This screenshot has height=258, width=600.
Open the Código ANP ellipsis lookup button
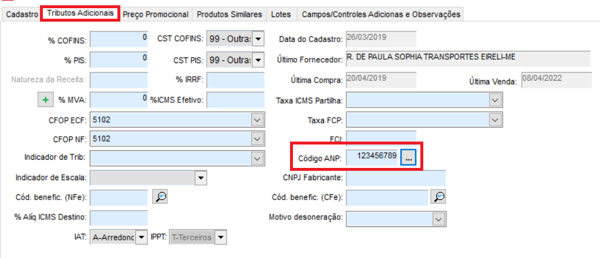pos(409,158)
